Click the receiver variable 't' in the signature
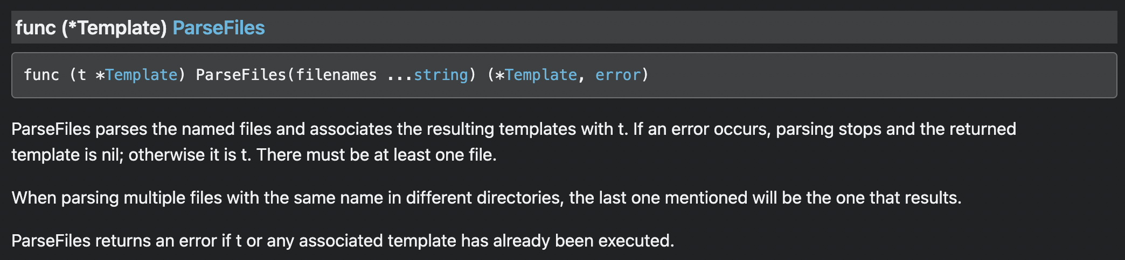 [x=82, y=75]
